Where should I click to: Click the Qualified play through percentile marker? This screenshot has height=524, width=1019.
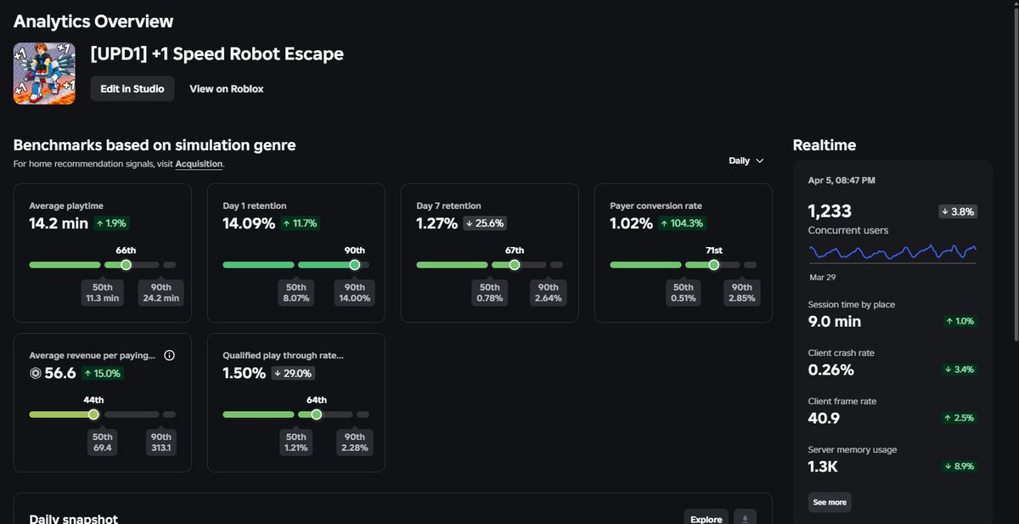(x=316, y=414)
